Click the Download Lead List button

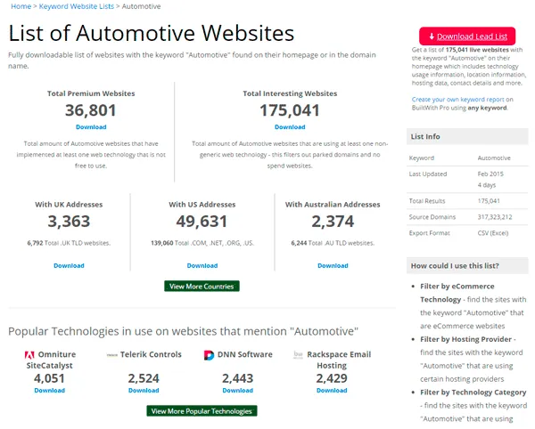coord(467,36)
